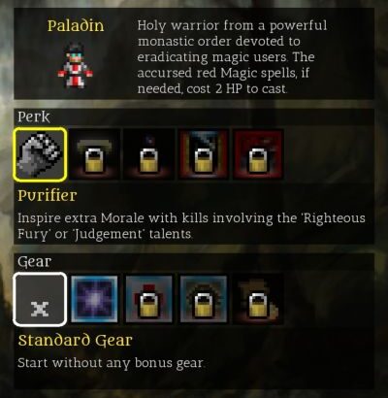
Task: Click the third locked perk with dark background
Action: [x=149, y=154]
